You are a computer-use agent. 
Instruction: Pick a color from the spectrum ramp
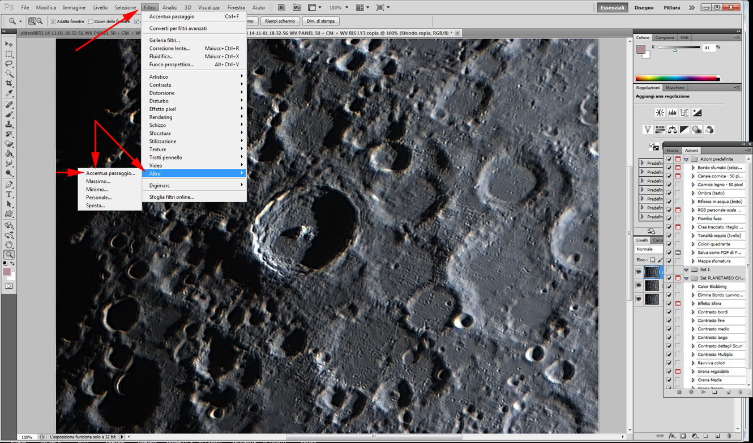[x=678, y=78]
